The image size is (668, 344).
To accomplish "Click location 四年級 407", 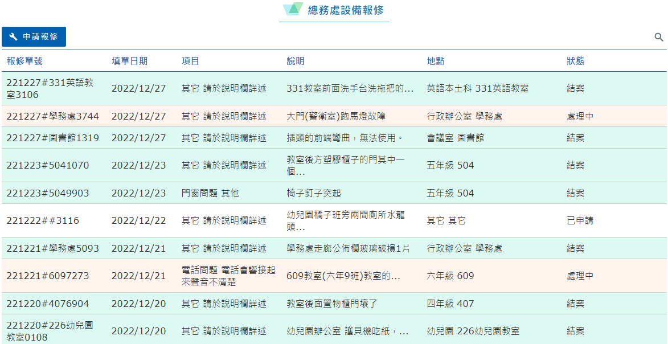I will pos(450,304).
